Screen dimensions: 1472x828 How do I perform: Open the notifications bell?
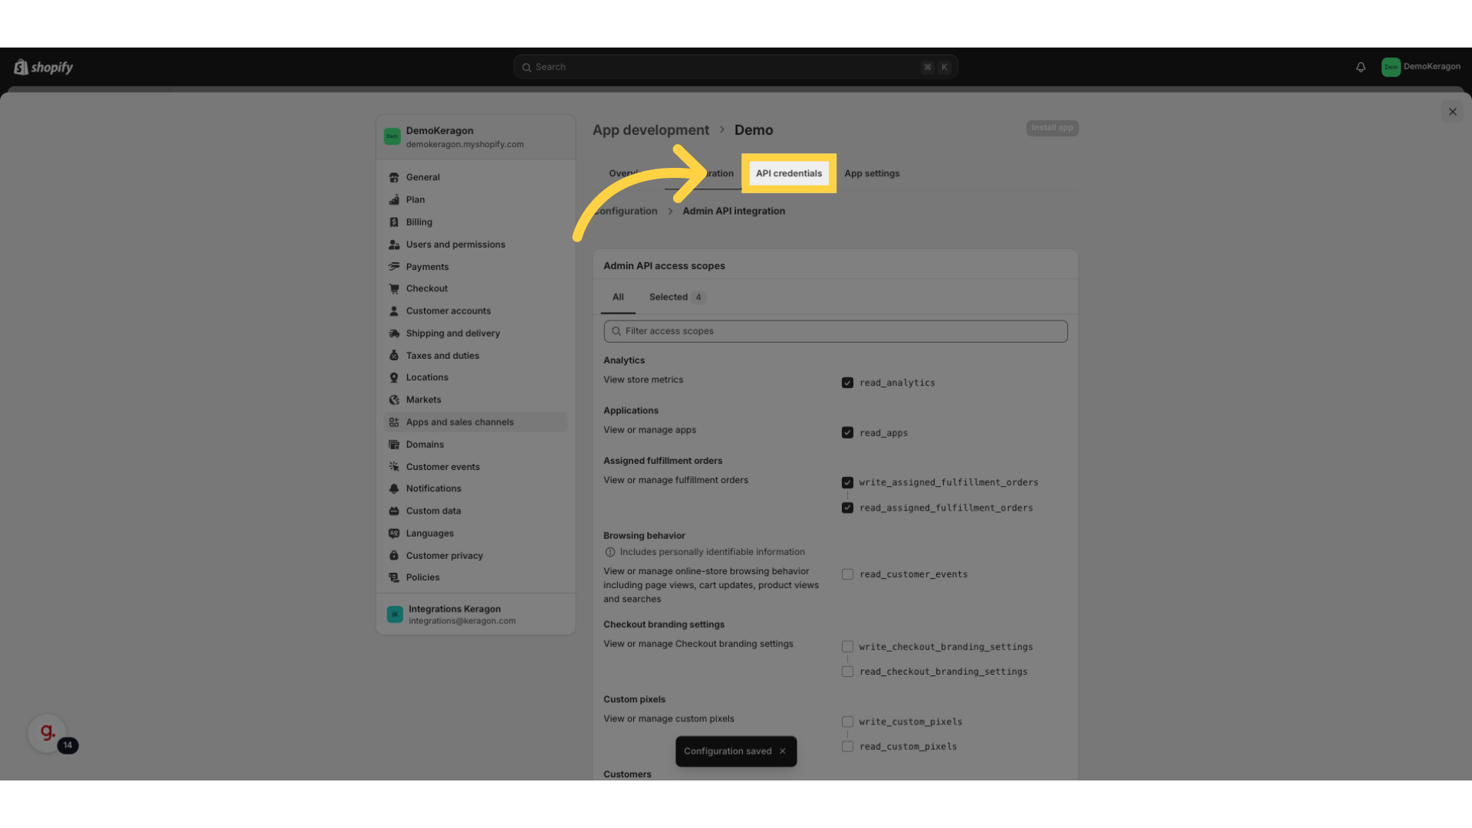tap(1361, 67)
